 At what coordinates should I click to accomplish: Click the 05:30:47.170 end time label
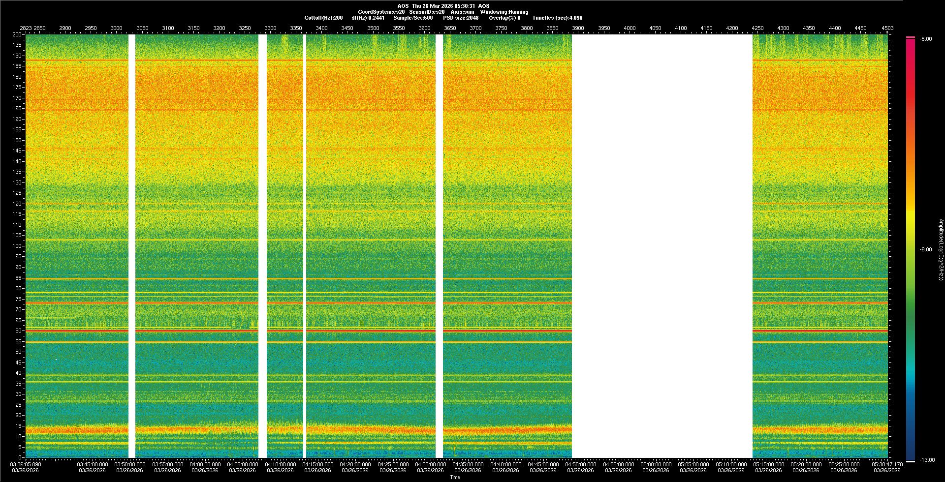(886, 464)
